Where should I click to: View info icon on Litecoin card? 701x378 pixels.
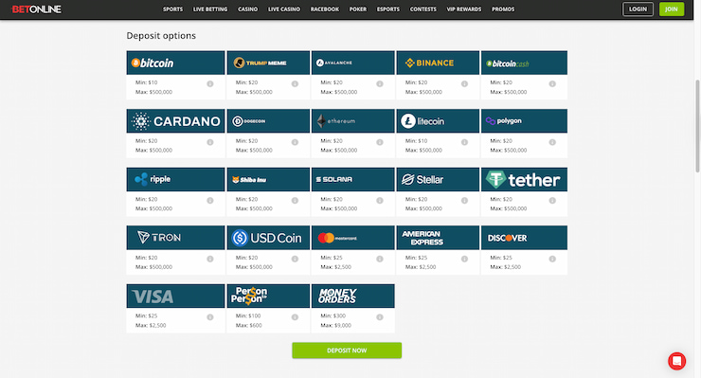coord(464,142)
